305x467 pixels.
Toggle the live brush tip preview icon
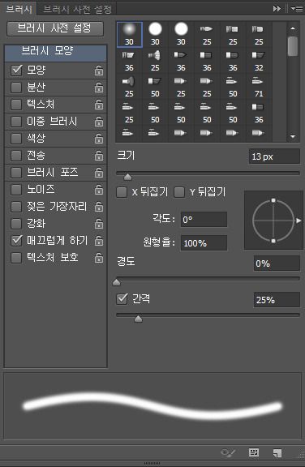(228, 453)
